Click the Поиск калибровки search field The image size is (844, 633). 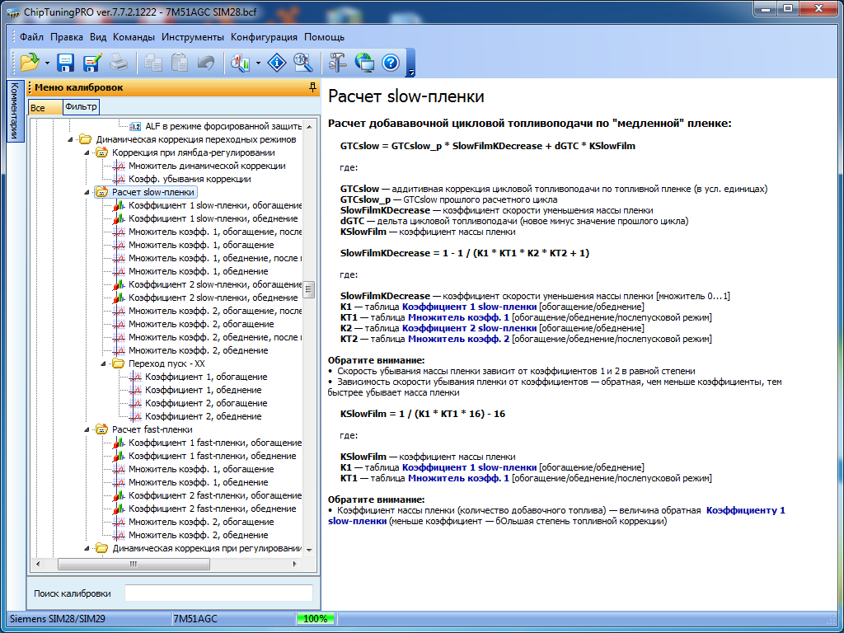coord(218,593)
